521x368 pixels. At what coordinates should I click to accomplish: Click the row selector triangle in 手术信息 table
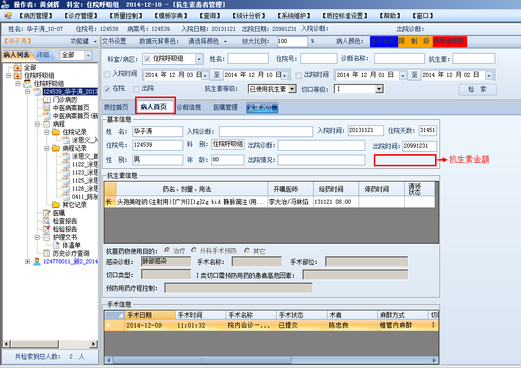click(108, 325)
